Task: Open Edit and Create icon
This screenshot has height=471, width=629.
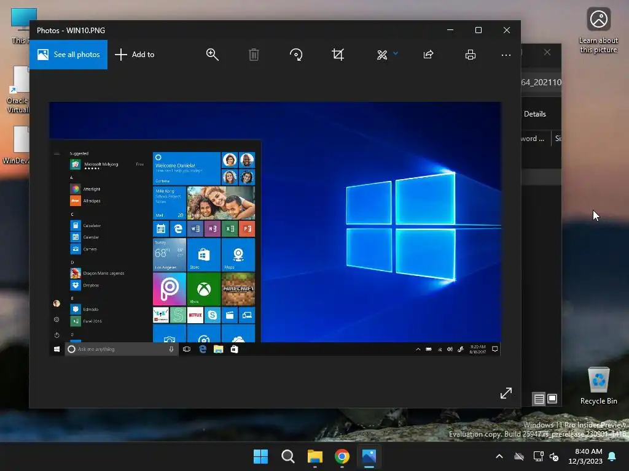Action: tap(382, 55)
